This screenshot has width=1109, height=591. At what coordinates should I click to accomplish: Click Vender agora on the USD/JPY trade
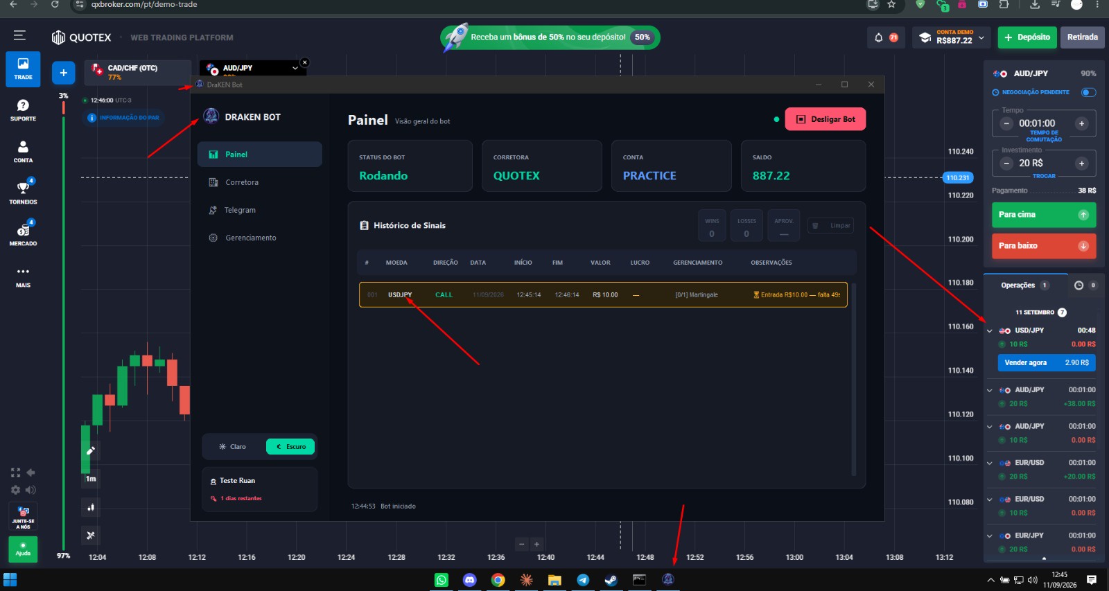tap(1047, 362)
